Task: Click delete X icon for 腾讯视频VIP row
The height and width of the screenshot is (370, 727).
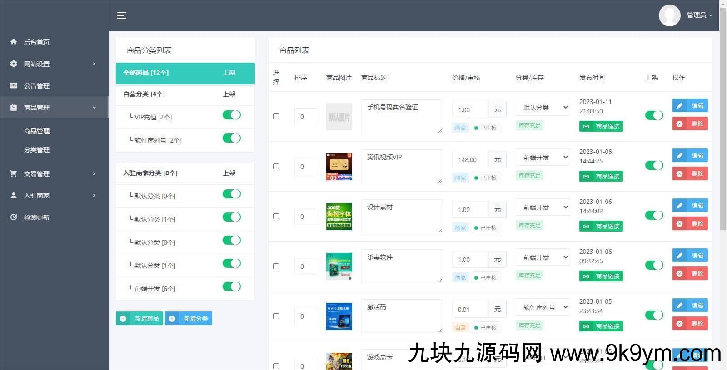Action: (x=680, y=174)
